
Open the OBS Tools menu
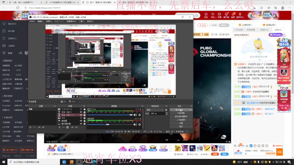[82, 21]
